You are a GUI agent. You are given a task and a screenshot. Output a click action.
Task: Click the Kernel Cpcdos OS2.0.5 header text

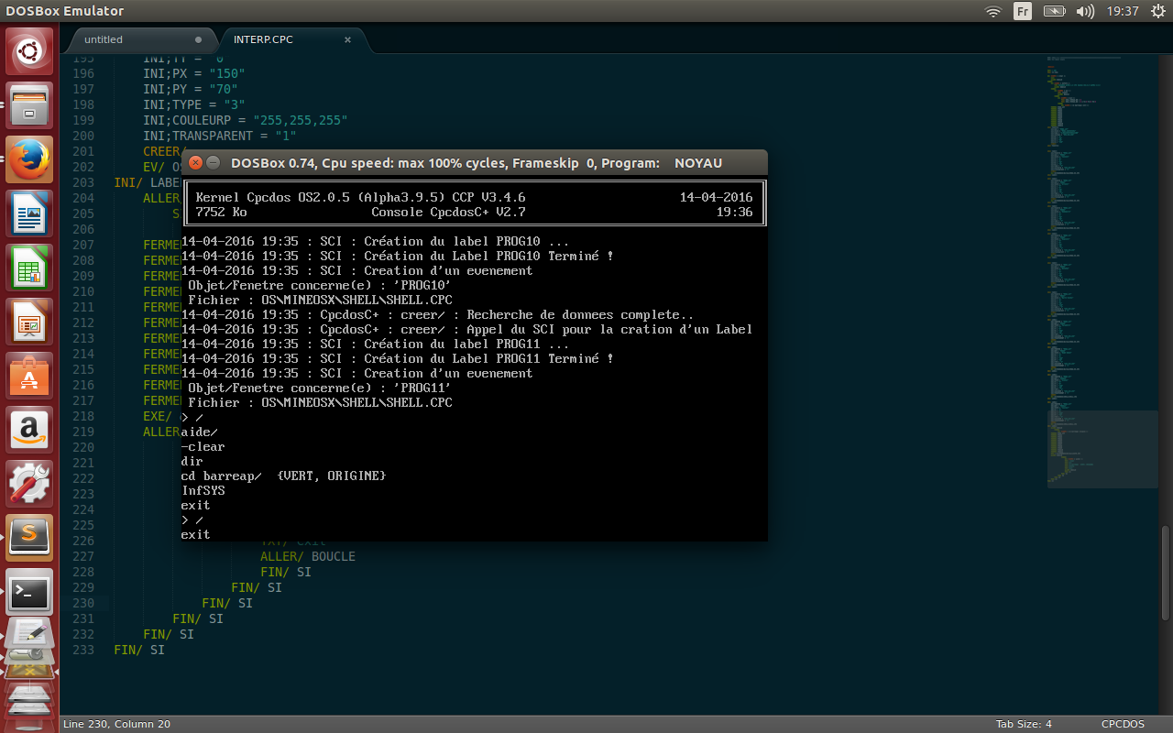click(x=361, y=197)
